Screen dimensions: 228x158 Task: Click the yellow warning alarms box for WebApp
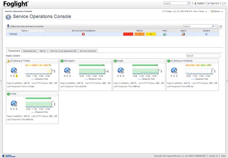click(x=151, y=34)
